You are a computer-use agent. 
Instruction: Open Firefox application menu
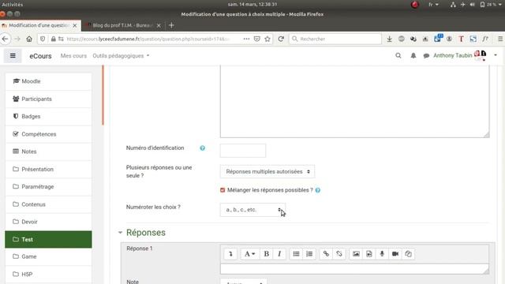(x=500, y=39)
